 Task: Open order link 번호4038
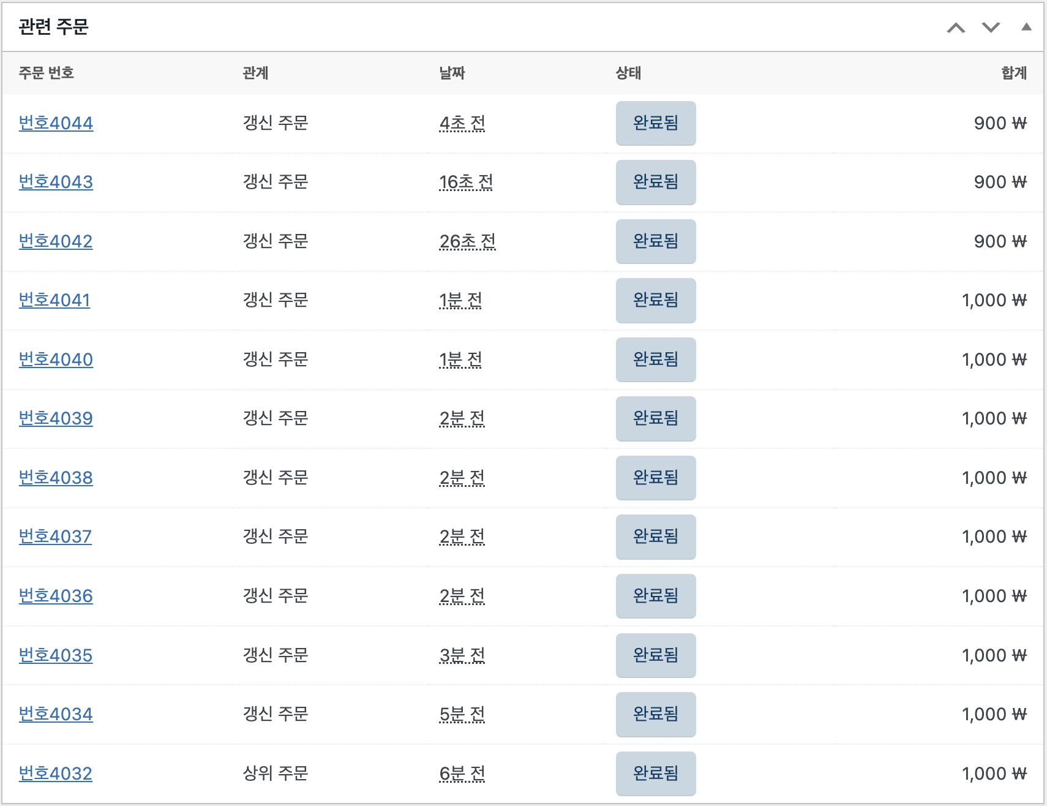(x=56, y=478)
